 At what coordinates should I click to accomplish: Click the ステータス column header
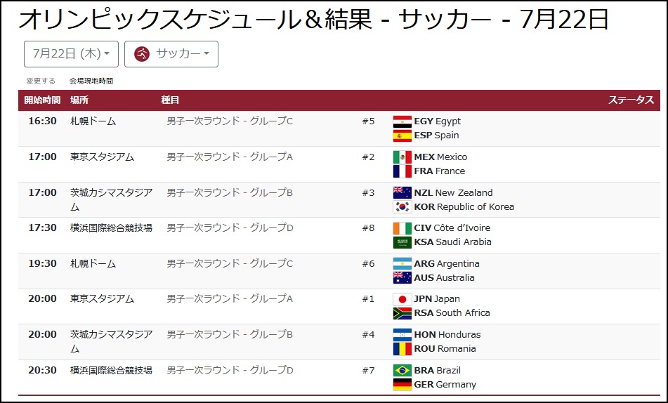click(631, 100)
